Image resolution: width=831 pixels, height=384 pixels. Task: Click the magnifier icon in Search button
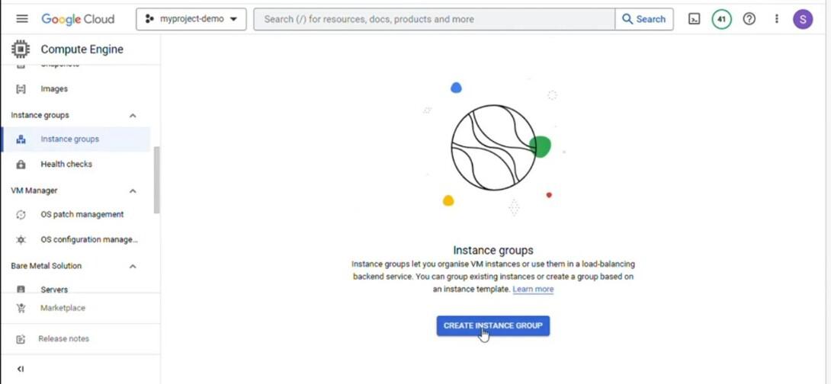tap(627, 19)
